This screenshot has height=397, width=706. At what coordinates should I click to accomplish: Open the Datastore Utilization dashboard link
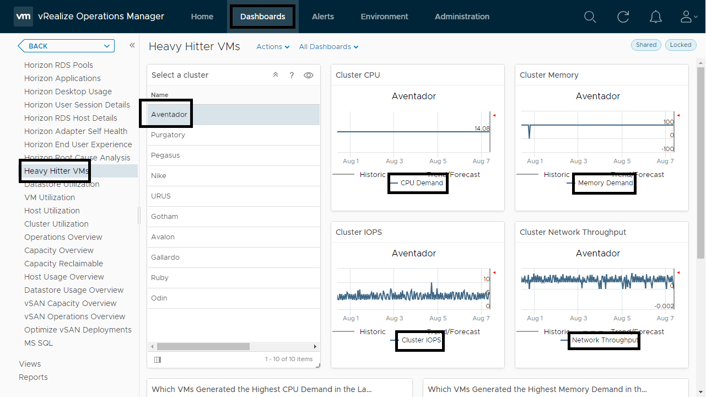pyautogui.click(x=62, y=184)
